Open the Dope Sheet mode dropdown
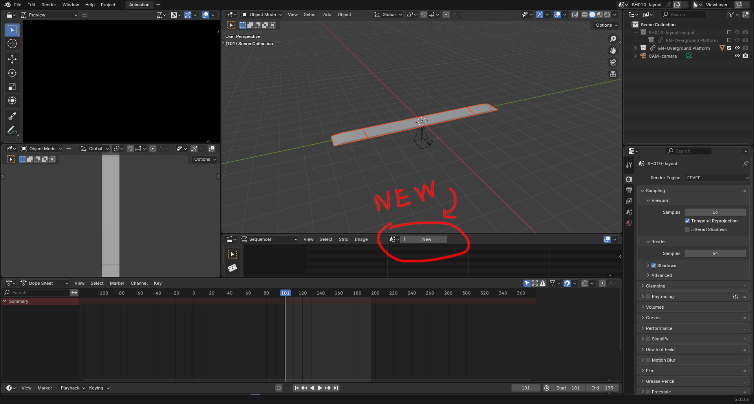 coord(44,284)
